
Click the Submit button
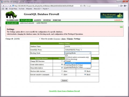click(x=64, y=80)
